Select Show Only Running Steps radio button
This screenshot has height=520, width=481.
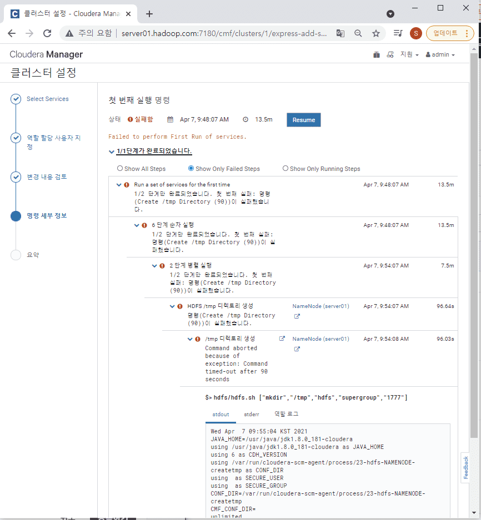point(285,169)
